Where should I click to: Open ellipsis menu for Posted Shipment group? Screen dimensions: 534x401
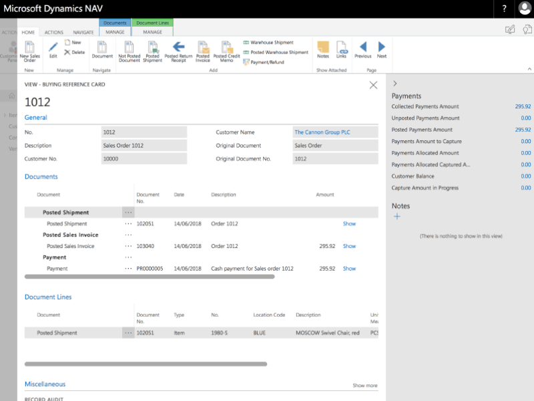128,213
